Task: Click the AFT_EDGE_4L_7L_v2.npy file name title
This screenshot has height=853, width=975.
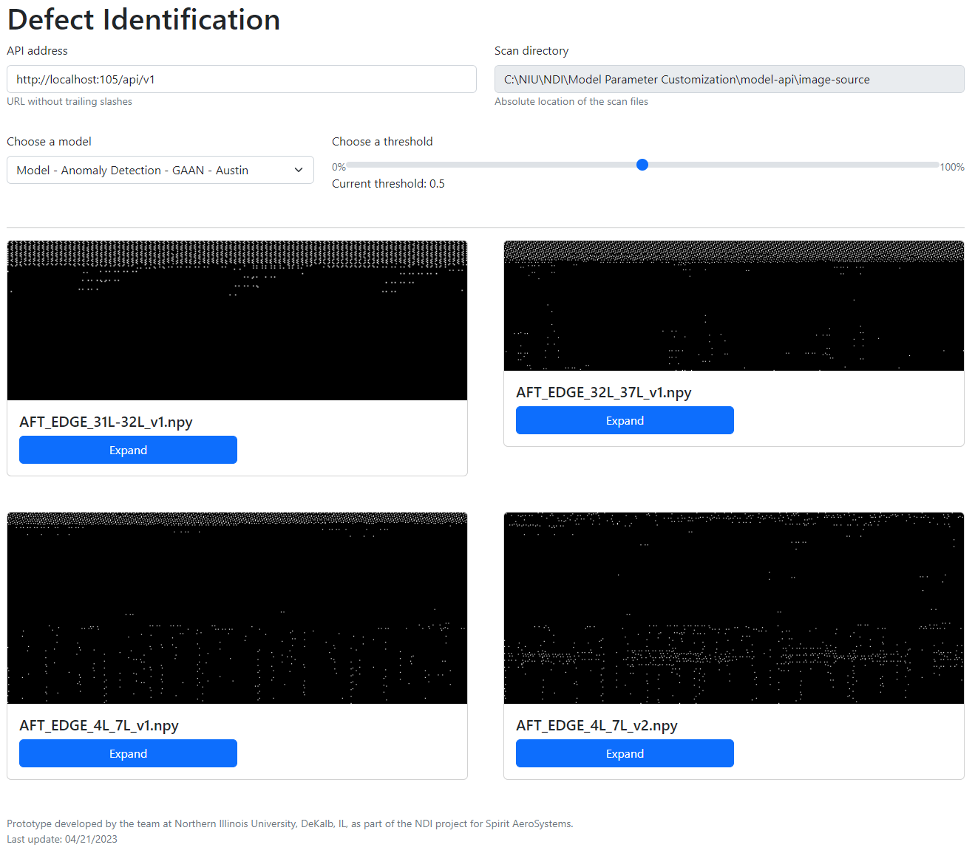Action: [x=597, y=725]
